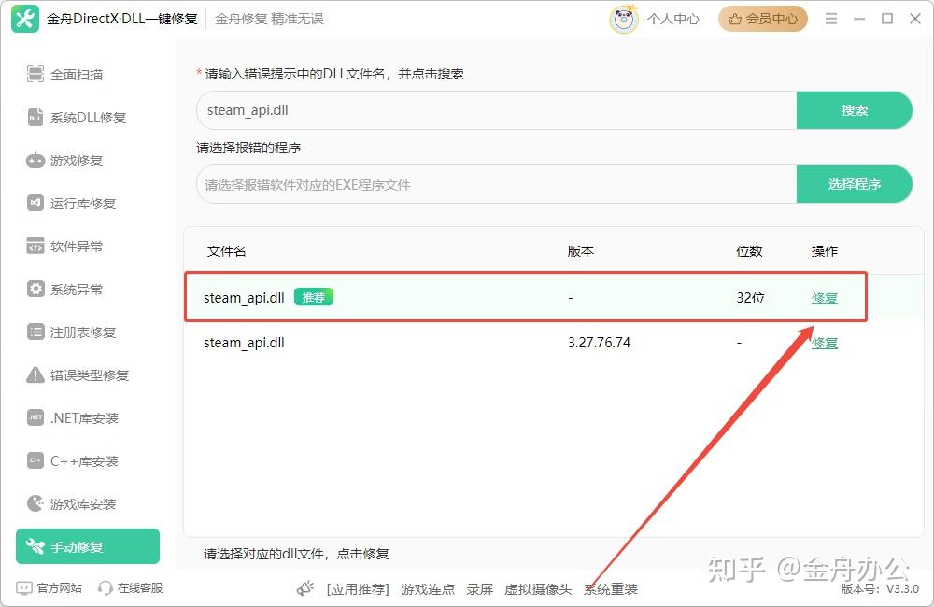Click the 官方网站 monitor icon
The height and width of the screenshot is (607, 934).
coord(24,588)
